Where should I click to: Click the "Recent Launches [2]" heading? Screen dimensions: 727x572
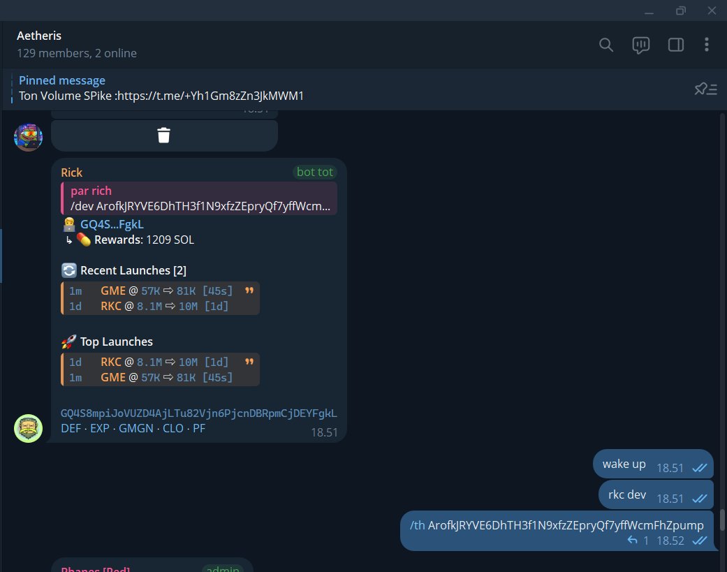point(133,270)
